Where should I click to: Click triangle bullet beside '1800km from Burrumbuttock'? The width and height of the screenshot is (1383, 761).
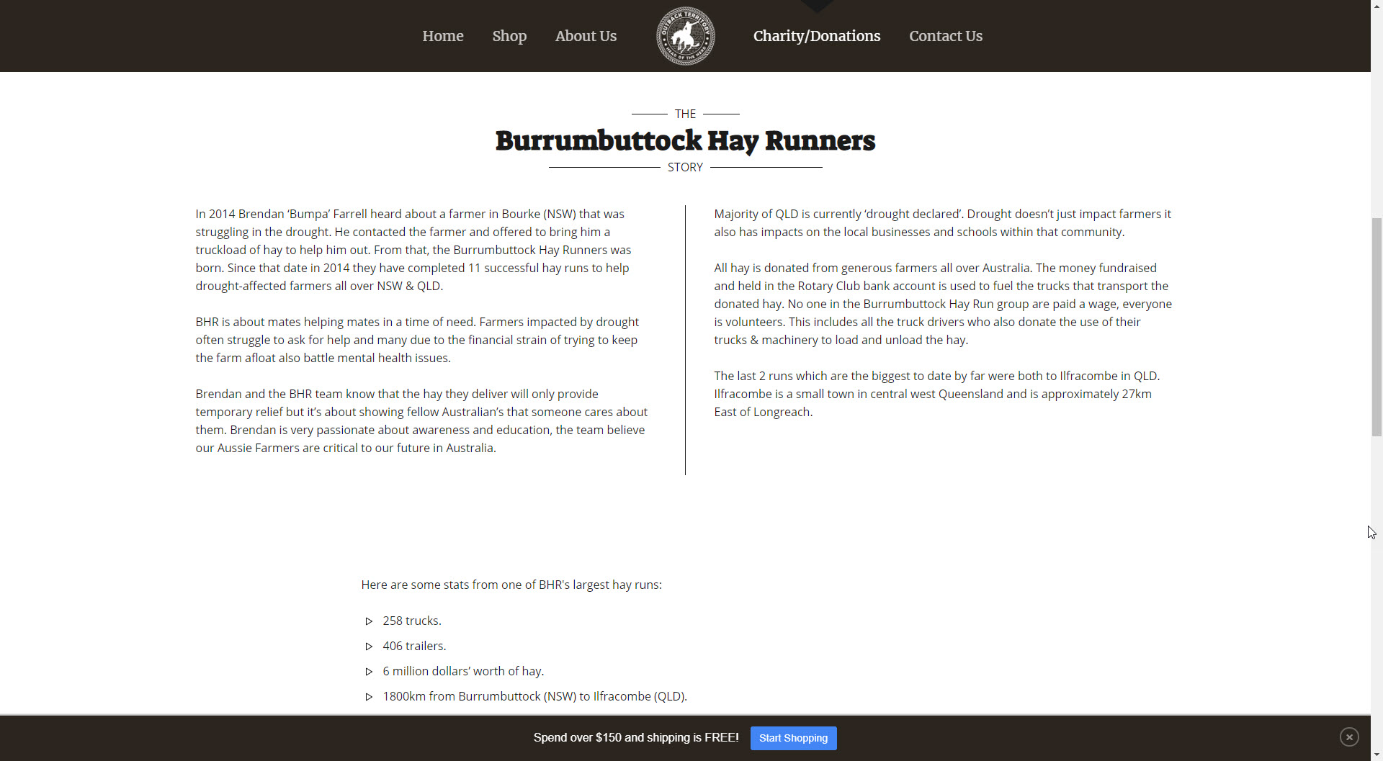tap(369, 697)
